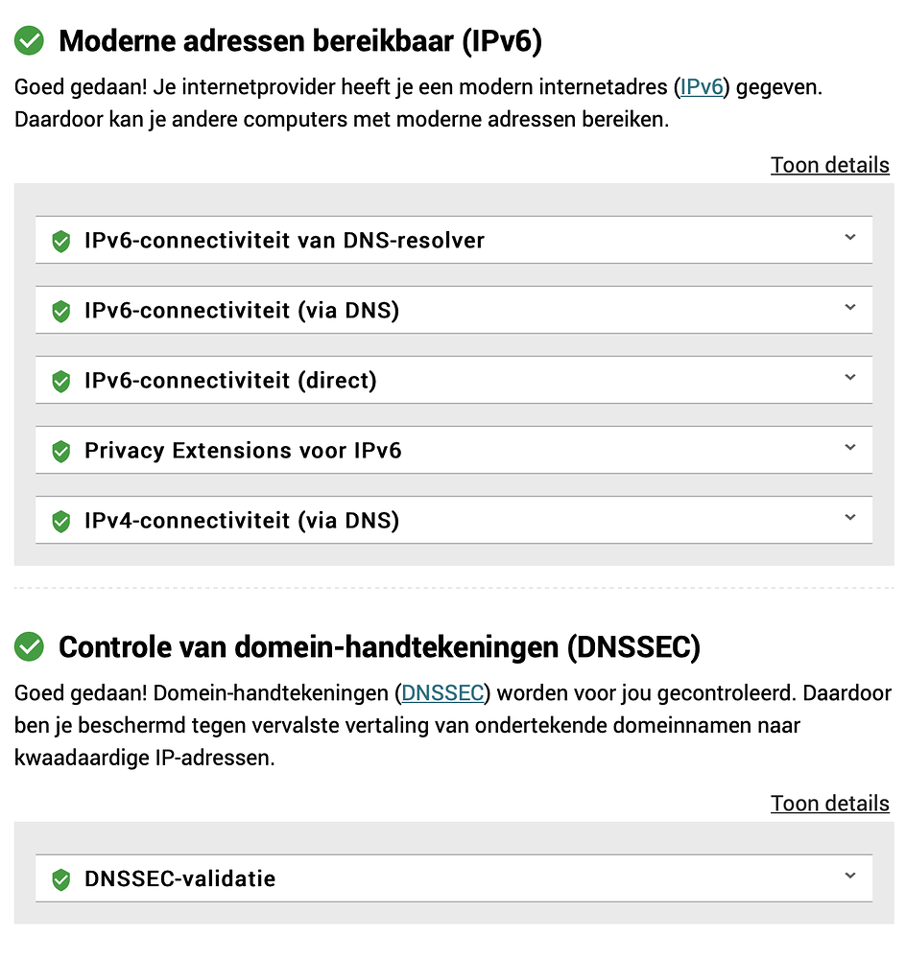The height and width of the screenshot is (959, 906).
Task: Click the green checkmark beside Moderne adressen bereikbaar
Action: tap(28, 41)
